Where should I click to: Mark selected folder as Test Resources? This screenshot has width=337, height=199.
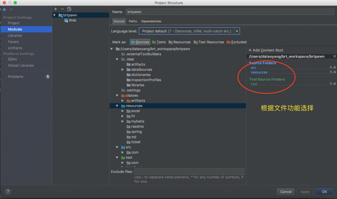click(209, 42)
